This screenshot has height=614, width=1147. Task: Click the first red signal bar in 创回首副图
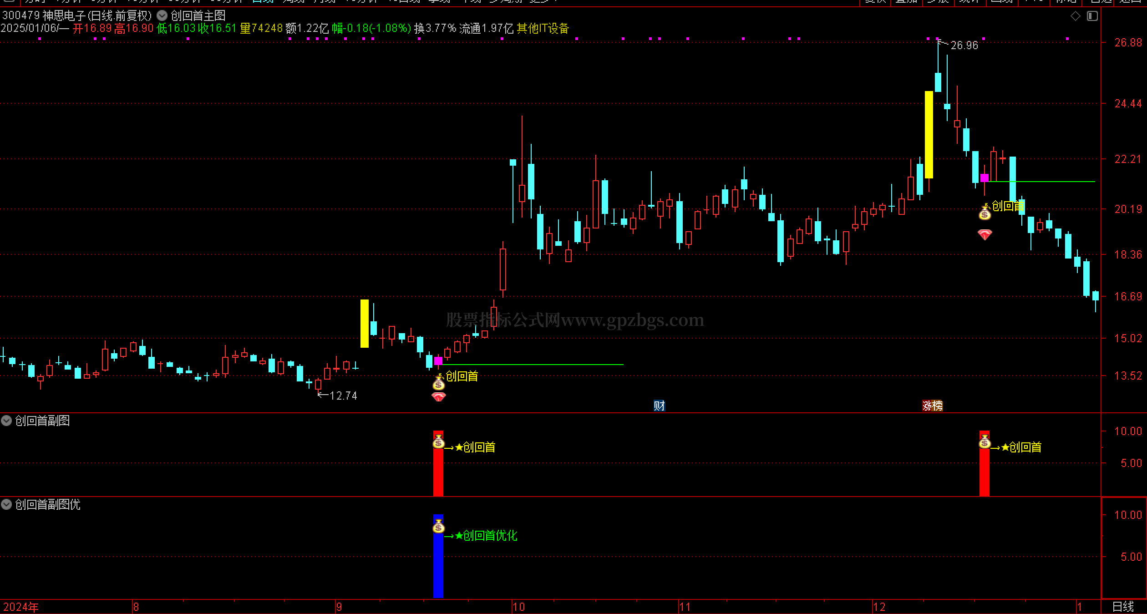click(438, 463)
